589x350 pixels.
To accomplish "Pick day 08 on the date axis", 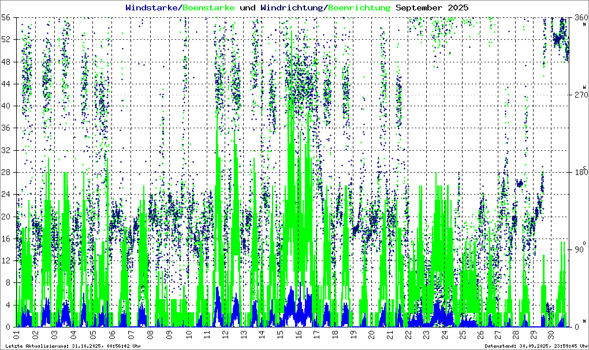I will (150, 334).
